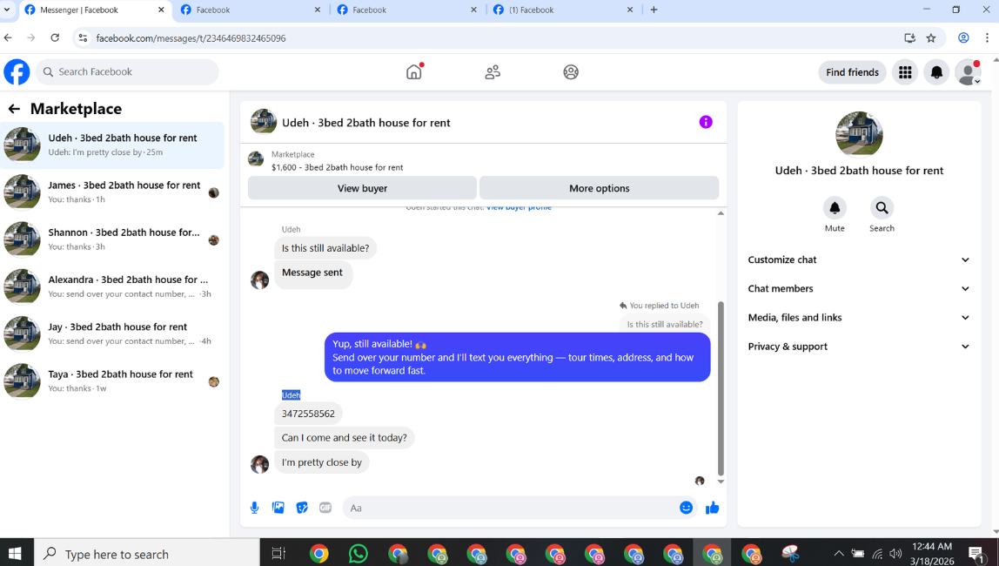Open the volume control in system tray
This screenshot has width=999, height=566.
click(x=895, y=553)
